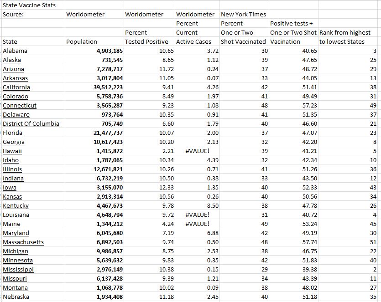
Task: Open the District Of Columbia link
Action: [31, 124]
